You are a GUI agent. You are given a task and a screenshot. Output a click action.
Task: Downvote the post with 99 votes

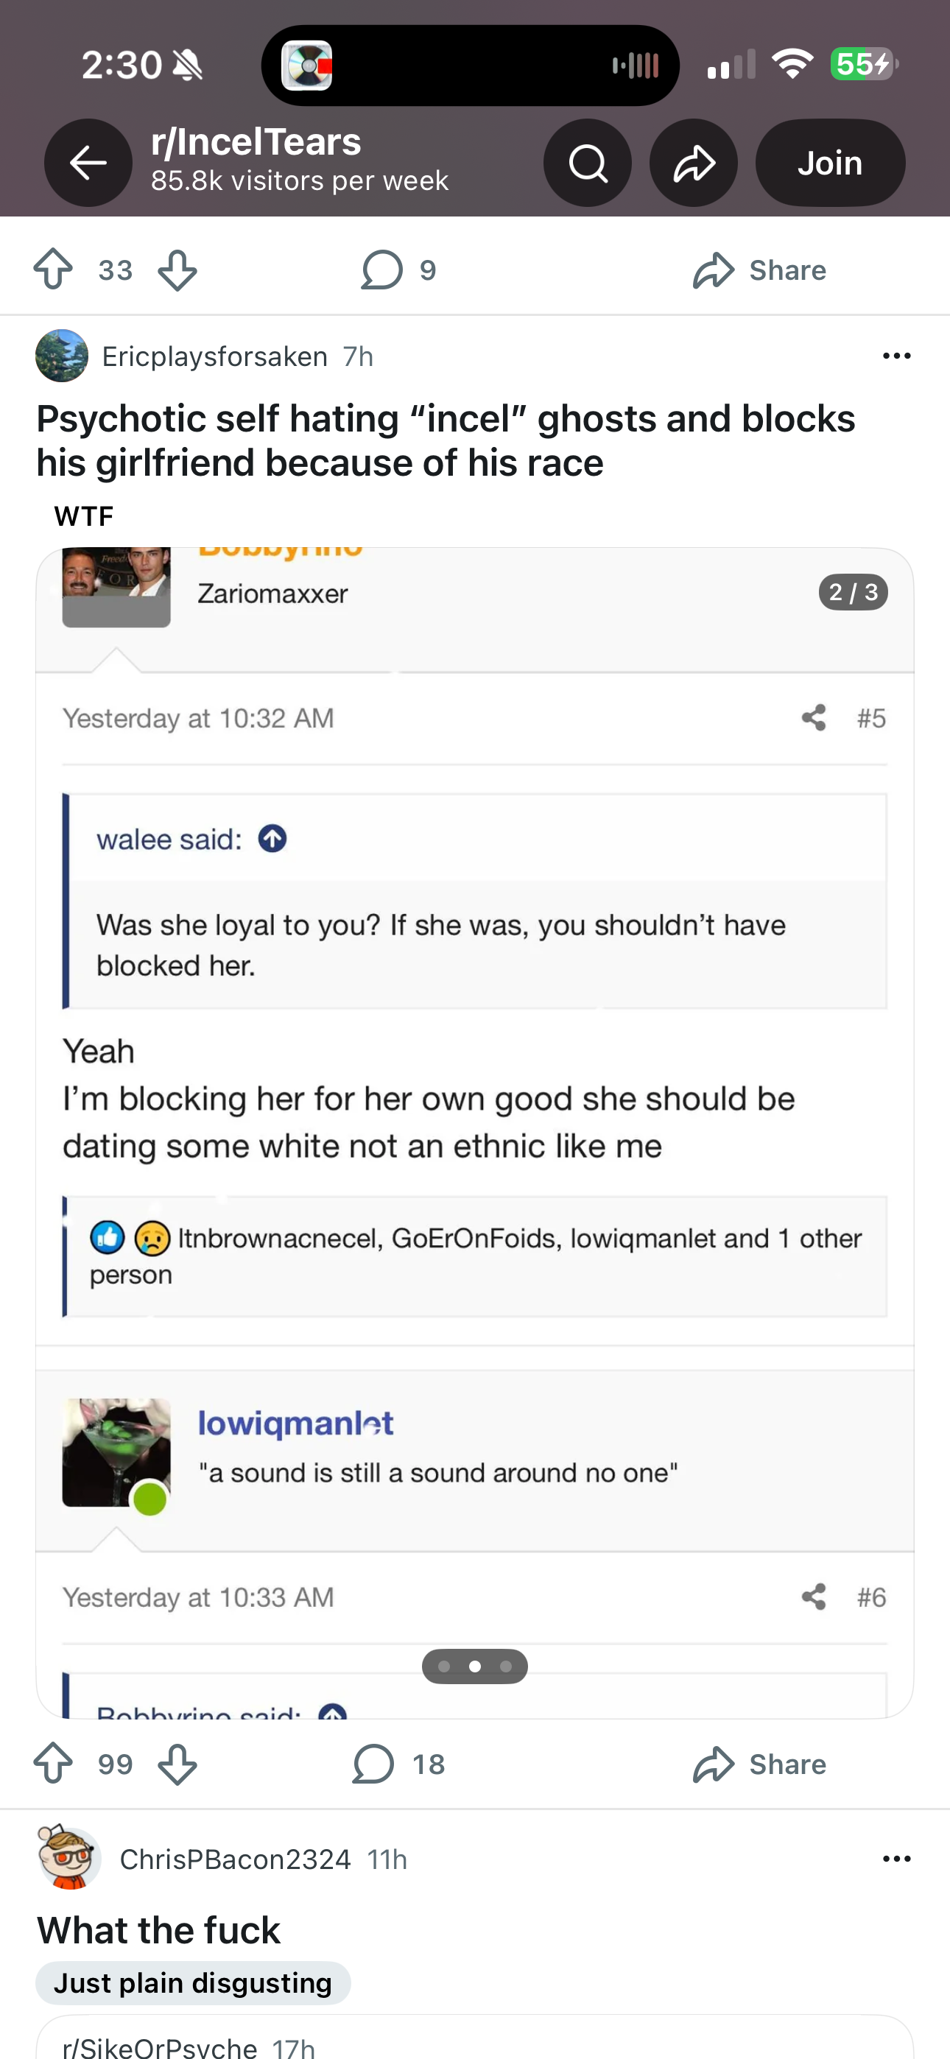(177, 1764)
